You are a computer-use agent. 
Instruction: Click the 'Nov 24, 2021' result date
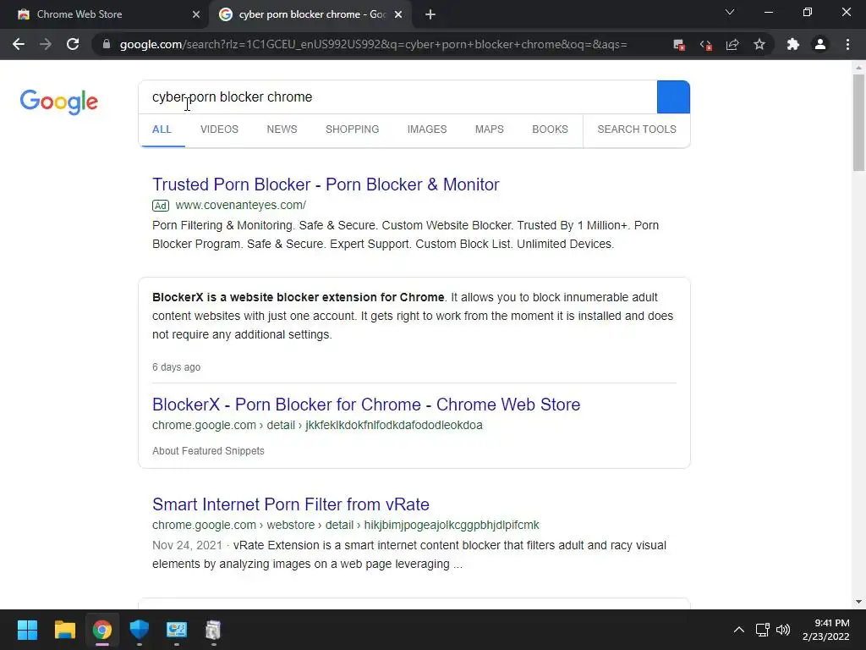187,545
